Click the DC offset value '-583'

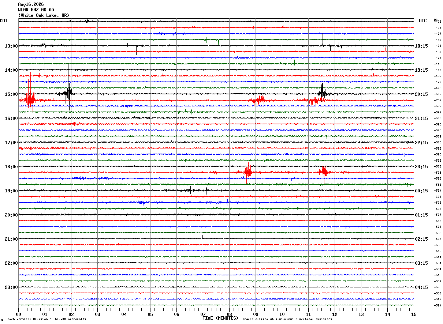[438, 185]
